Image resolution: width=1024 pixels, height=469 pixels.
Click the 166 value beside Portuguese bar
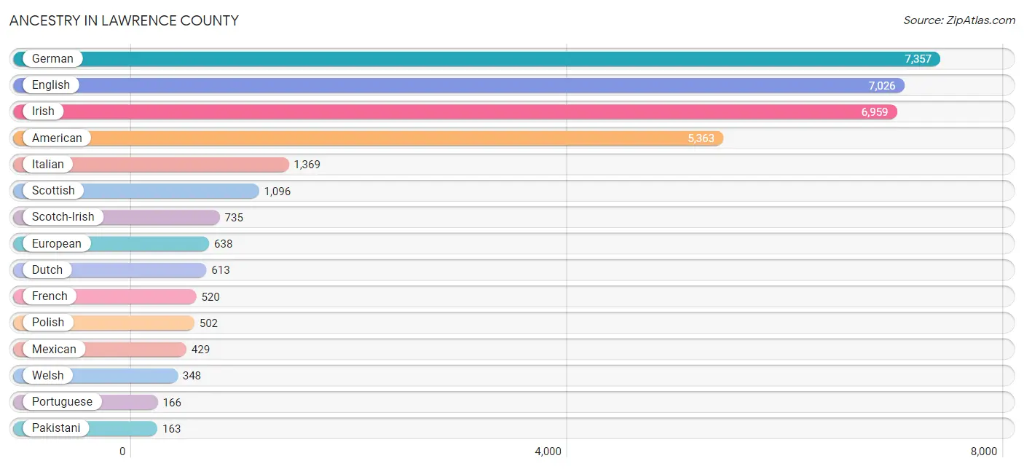click(x=173, y=403)
